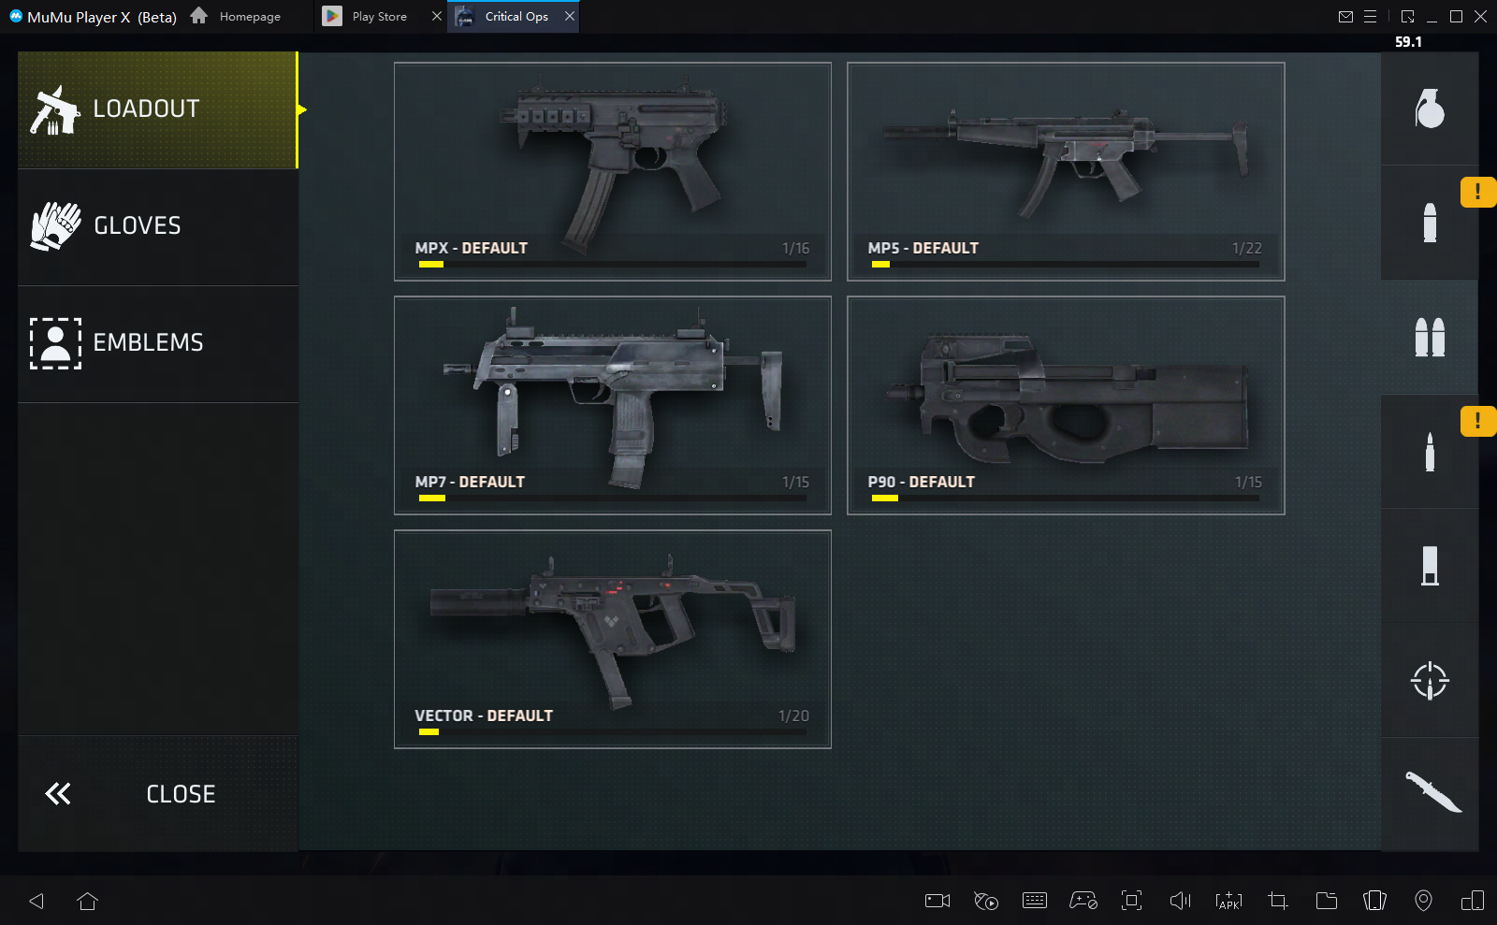Click the pop-out window icon in title bar
1497x925 pixels.
coord(1407,17)
